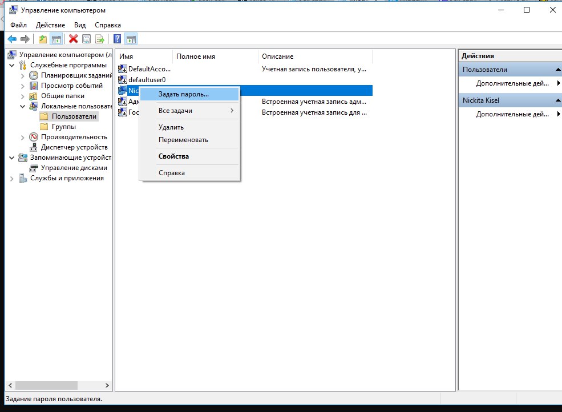Click the blue Back arrow in toolbar
Image resolution: width=562 pixels, height=412 pixels.
[x=11, y=39]
